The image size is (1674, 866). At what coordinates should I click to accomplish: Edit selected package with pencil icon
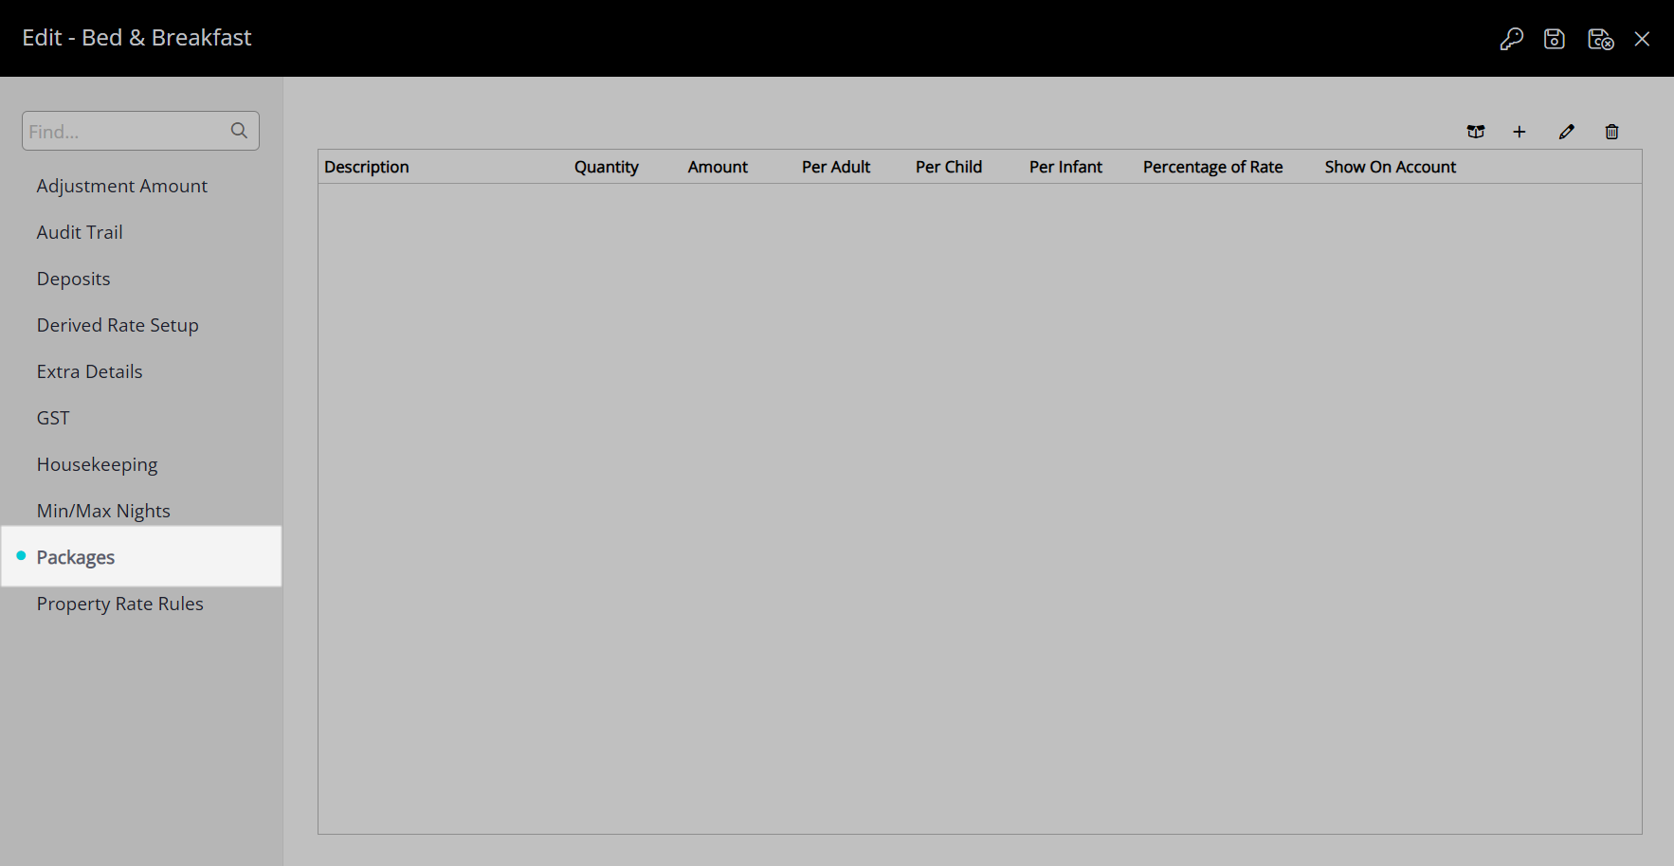coord(1566,132)
